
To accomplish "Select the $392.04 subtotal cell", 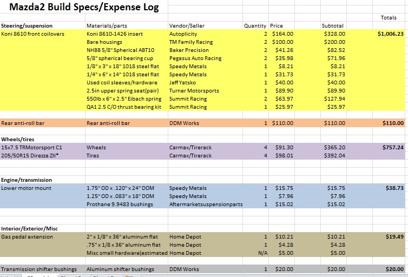I will point(333,155).
